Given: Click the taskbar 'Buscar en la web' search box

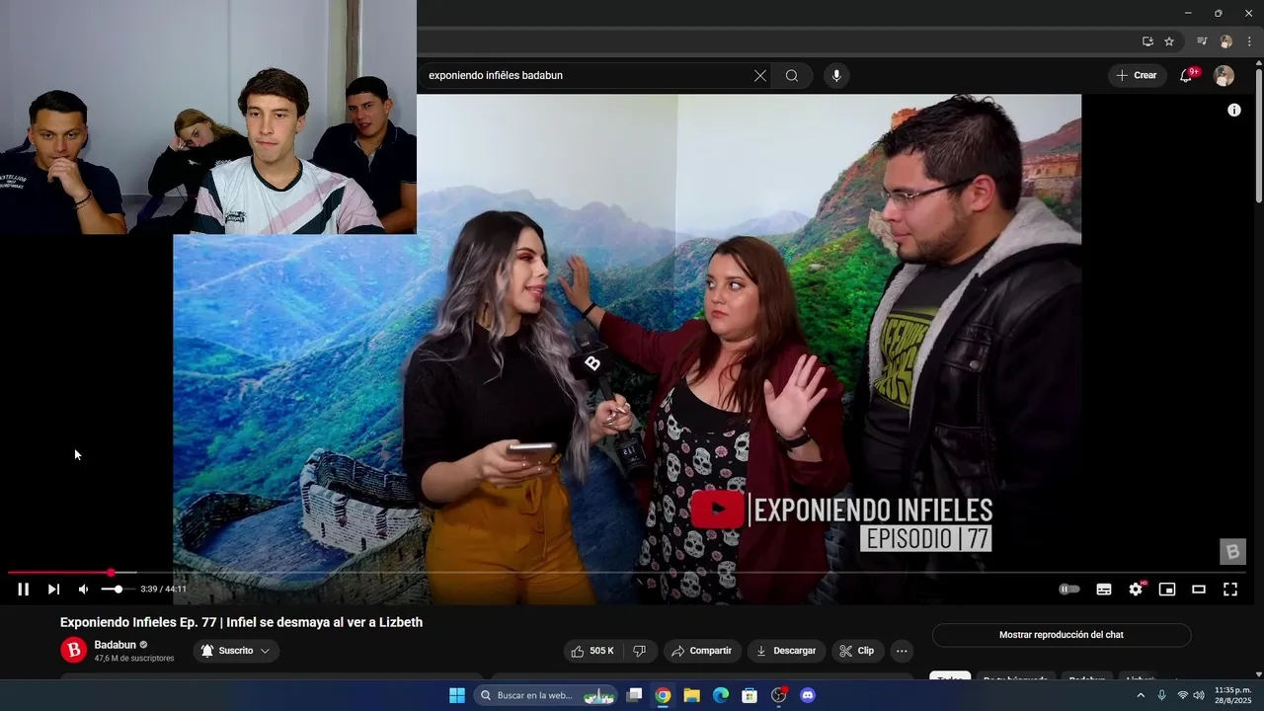Looking at the screenshot, I should coord(546,695).
